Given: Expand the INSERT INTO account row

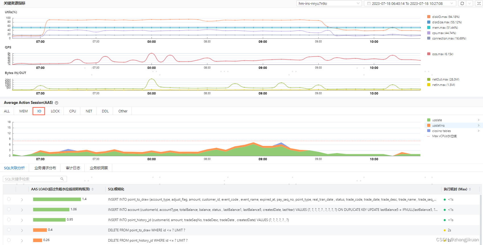Looking at the screenshot, I should [22, 210].
